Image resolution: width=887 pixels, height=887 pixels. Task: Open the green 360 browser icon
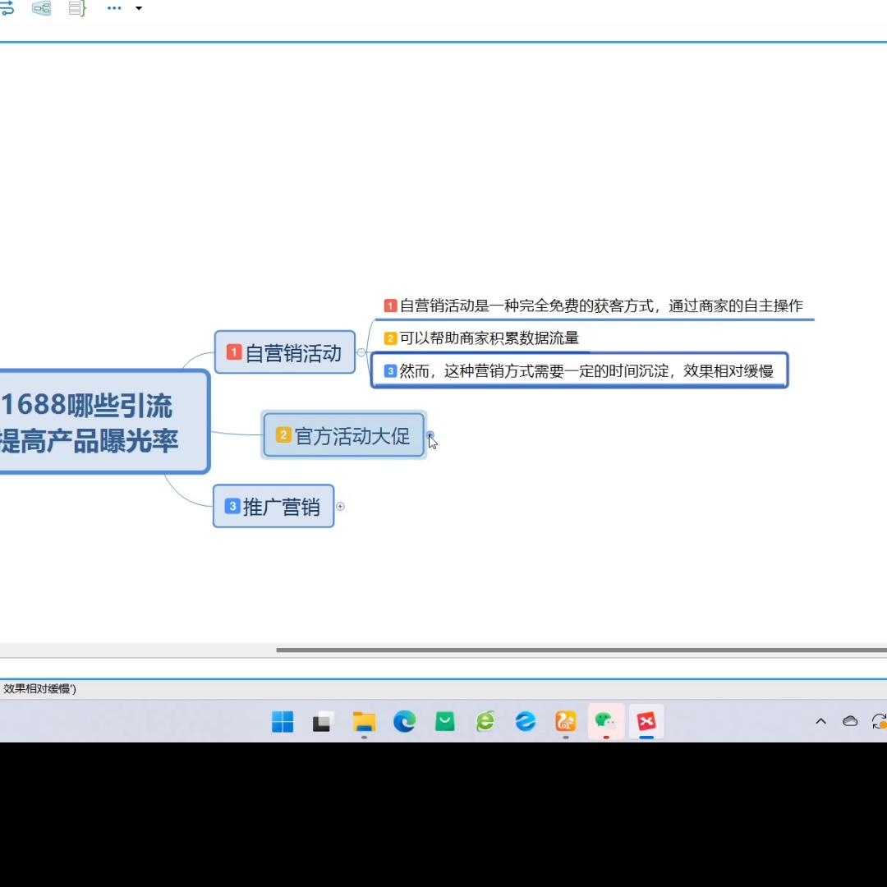click(x=485, y=721)
